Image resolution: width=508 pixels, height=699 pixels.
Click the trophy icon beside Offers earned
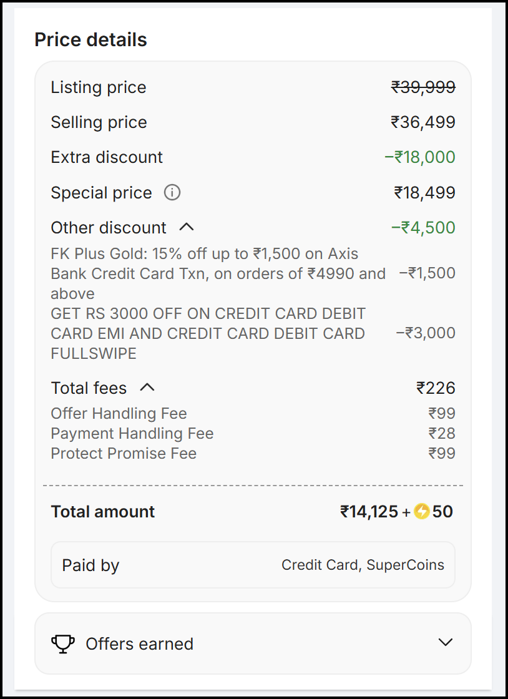pos(62,643)
